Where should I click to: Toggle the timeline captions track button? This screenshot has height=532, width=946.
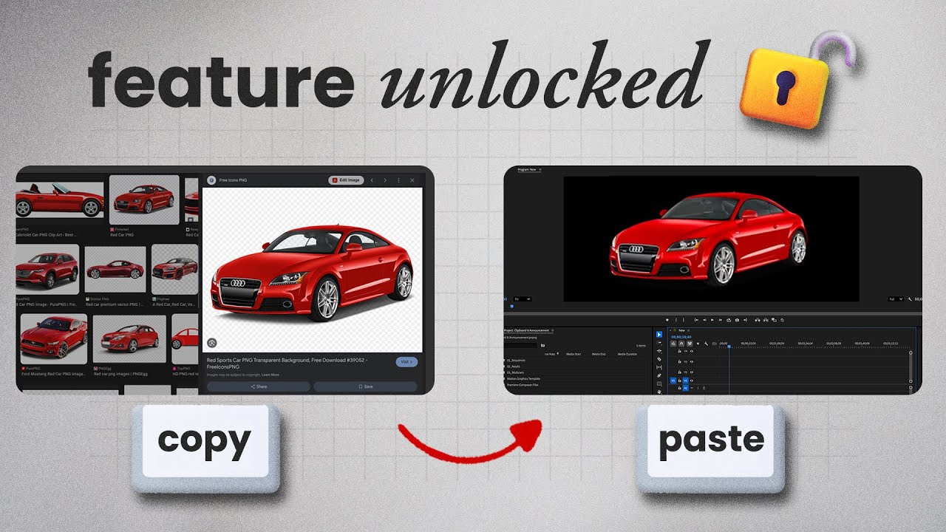pos(715,344)
